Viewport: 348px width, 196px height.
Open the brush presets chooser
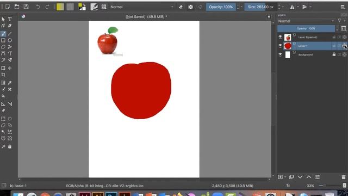[104, 7]
